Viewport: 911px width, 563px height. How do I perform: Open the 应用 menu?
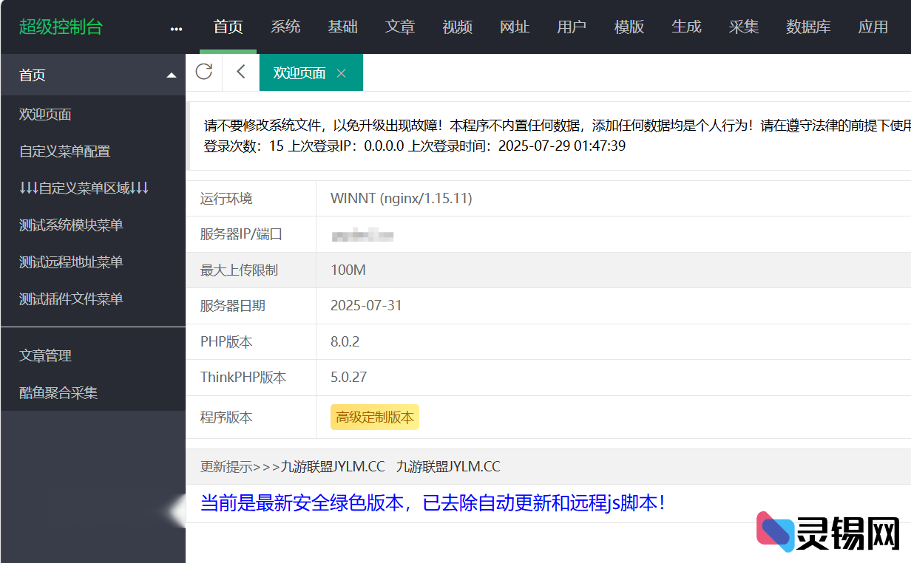point(873,27)
